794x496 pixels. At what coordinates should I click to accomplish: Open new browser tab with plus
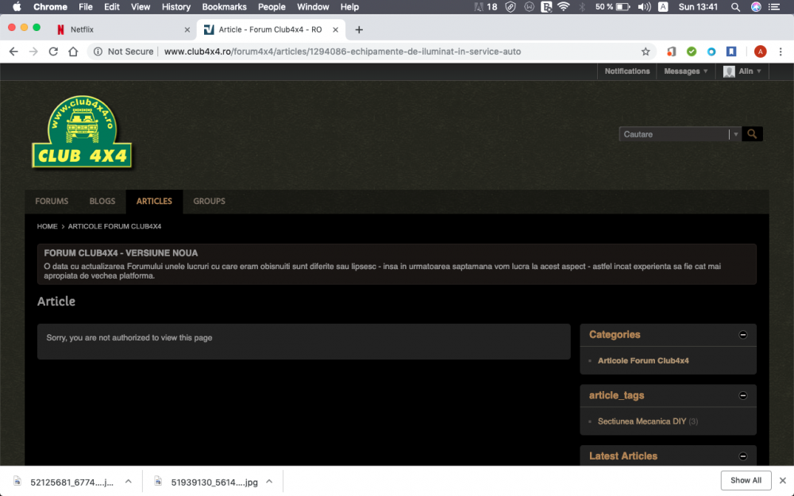click(359, 30)
